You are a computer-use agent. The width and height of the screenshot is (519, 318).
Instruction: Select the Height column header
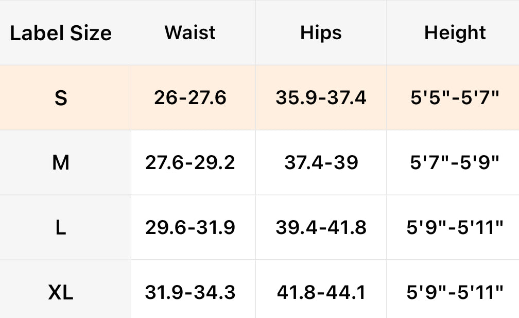455,33
